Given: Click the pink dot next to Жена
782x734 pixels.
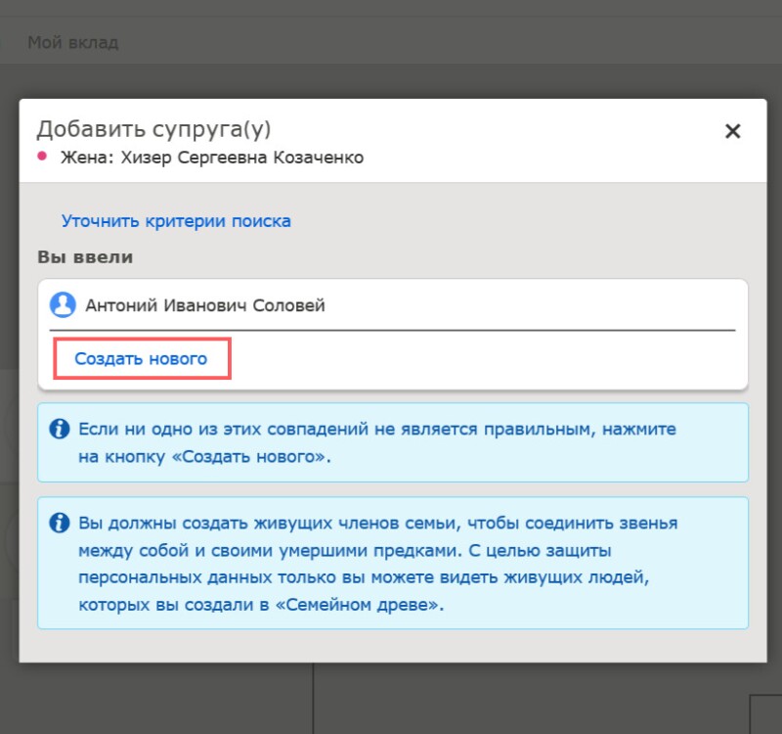Looking at the screenshot, I should point(42,157).
